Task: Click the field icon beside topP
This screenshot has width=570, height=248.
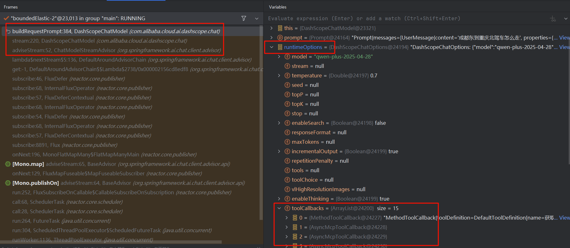Action: 287,94
